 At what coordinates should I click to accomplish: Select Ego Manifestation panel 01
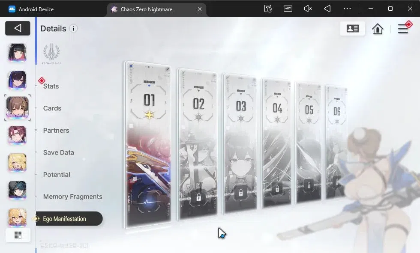tap(148, 144)
